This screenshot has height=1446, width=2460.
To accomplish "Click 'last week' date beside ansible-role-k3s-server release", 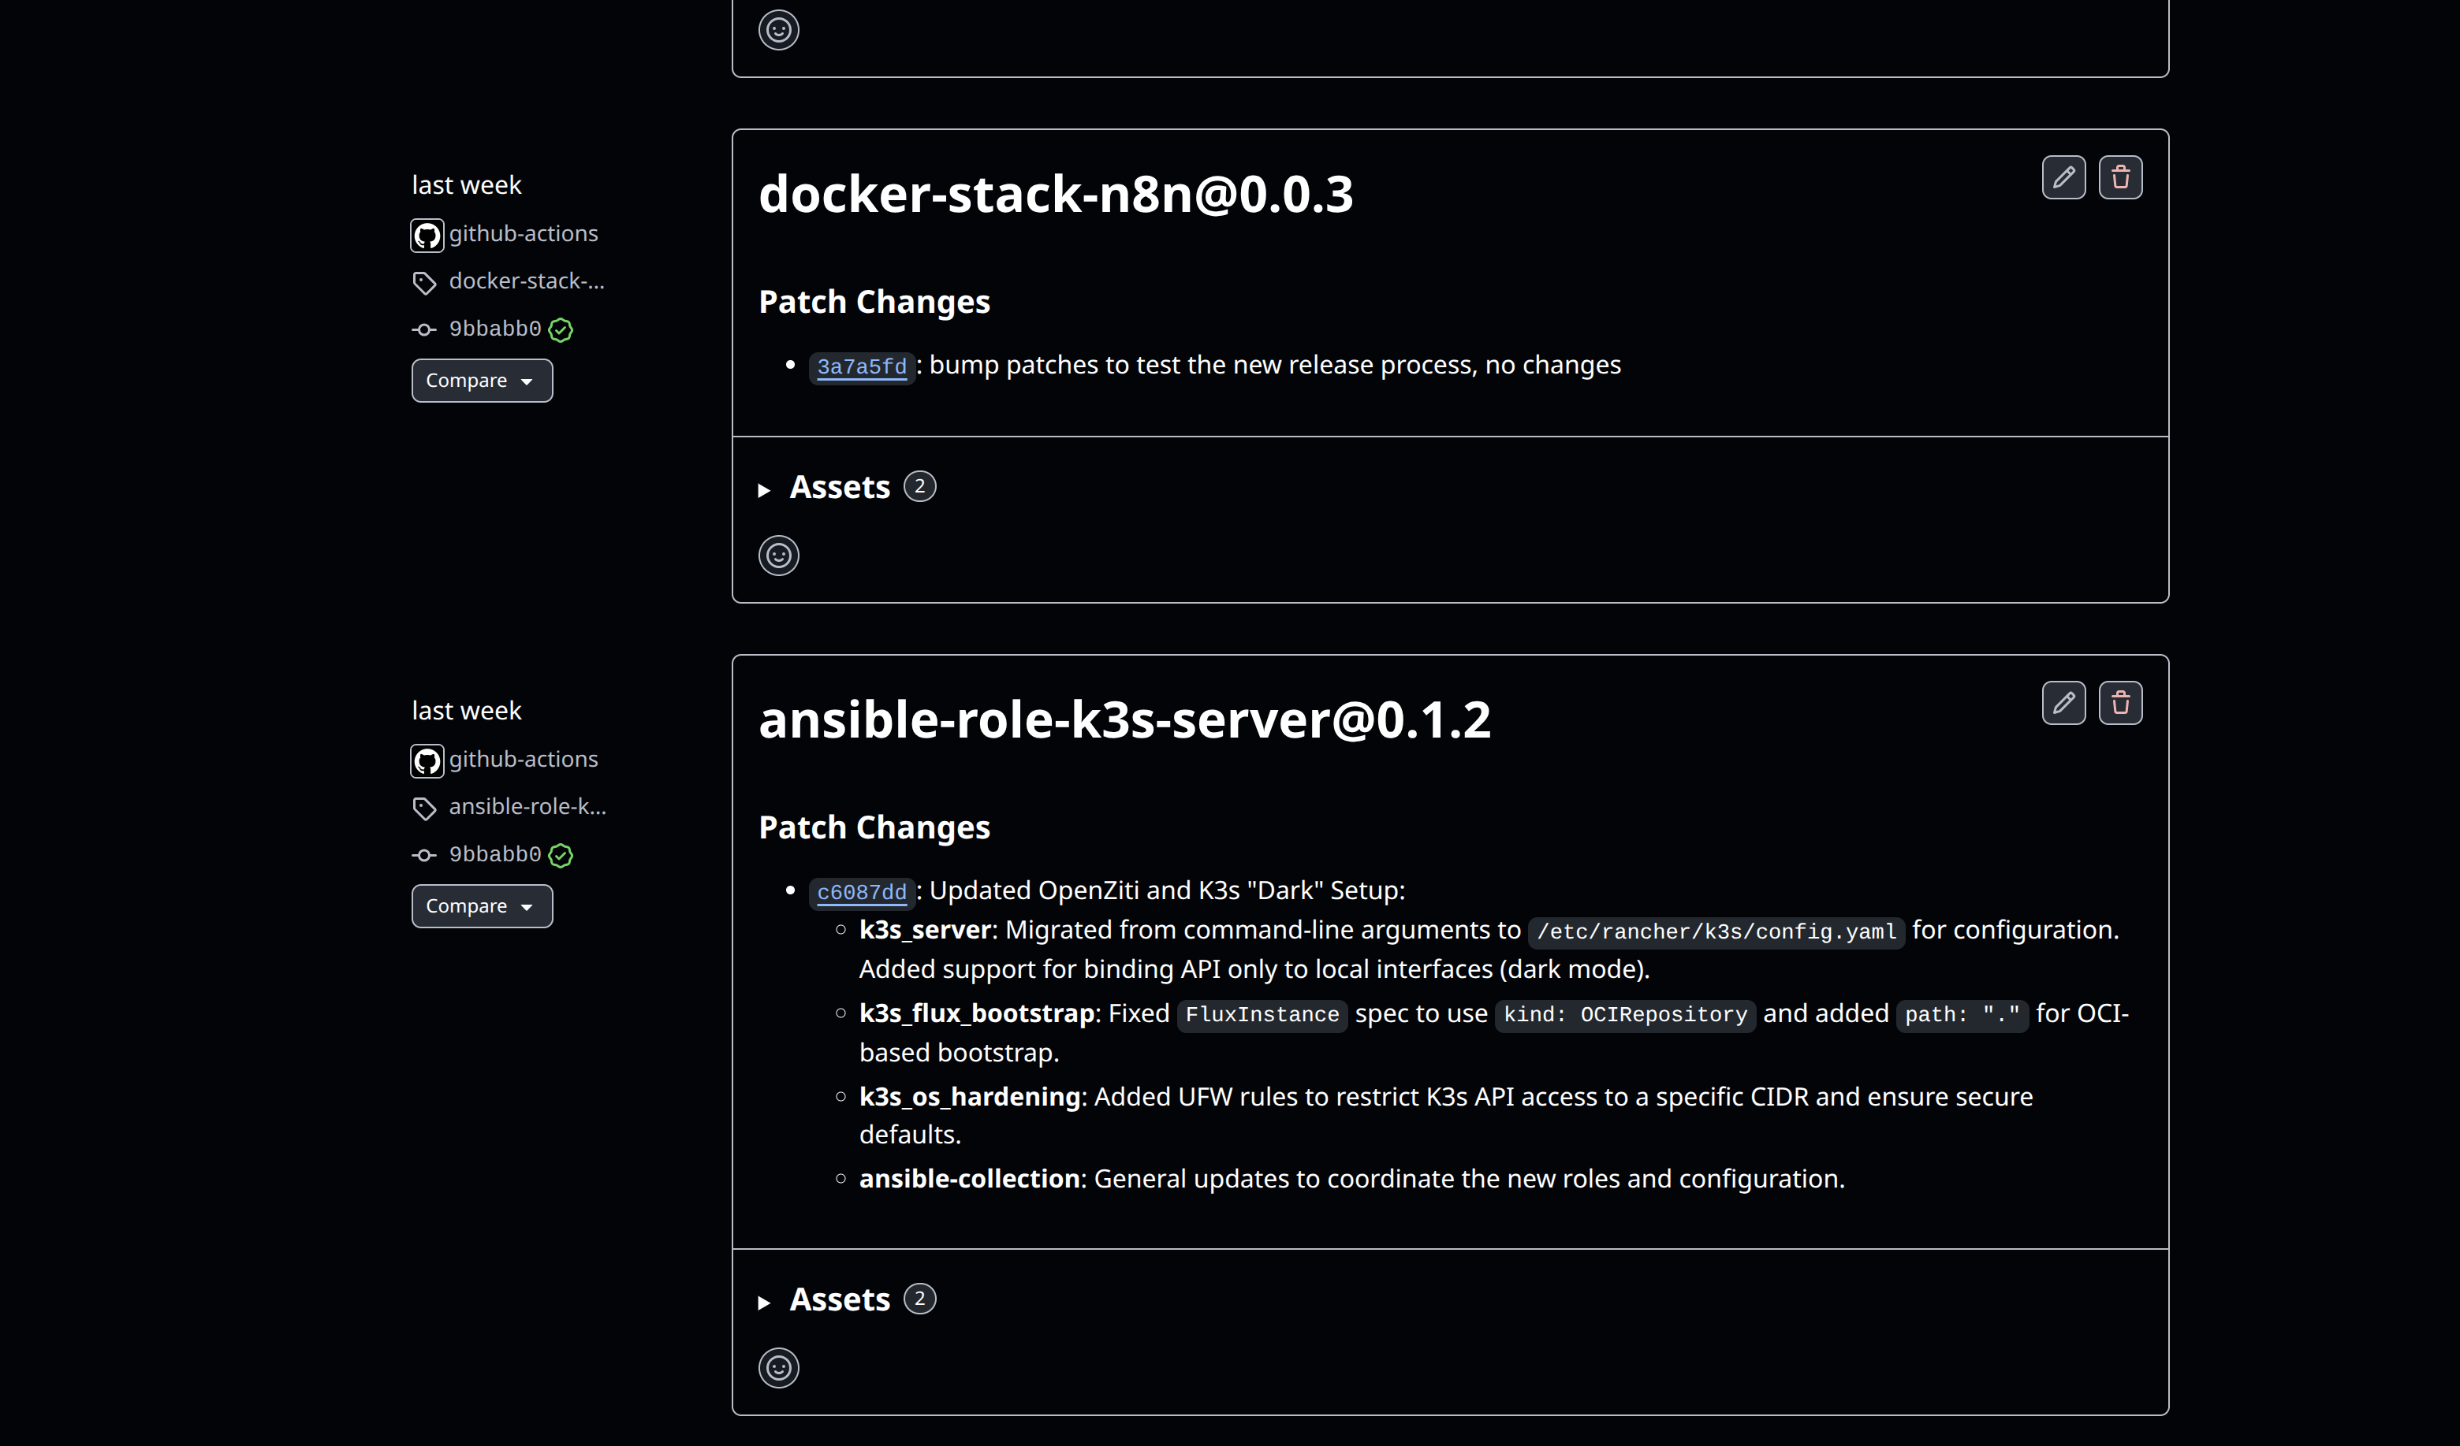I will pos(467,710).
